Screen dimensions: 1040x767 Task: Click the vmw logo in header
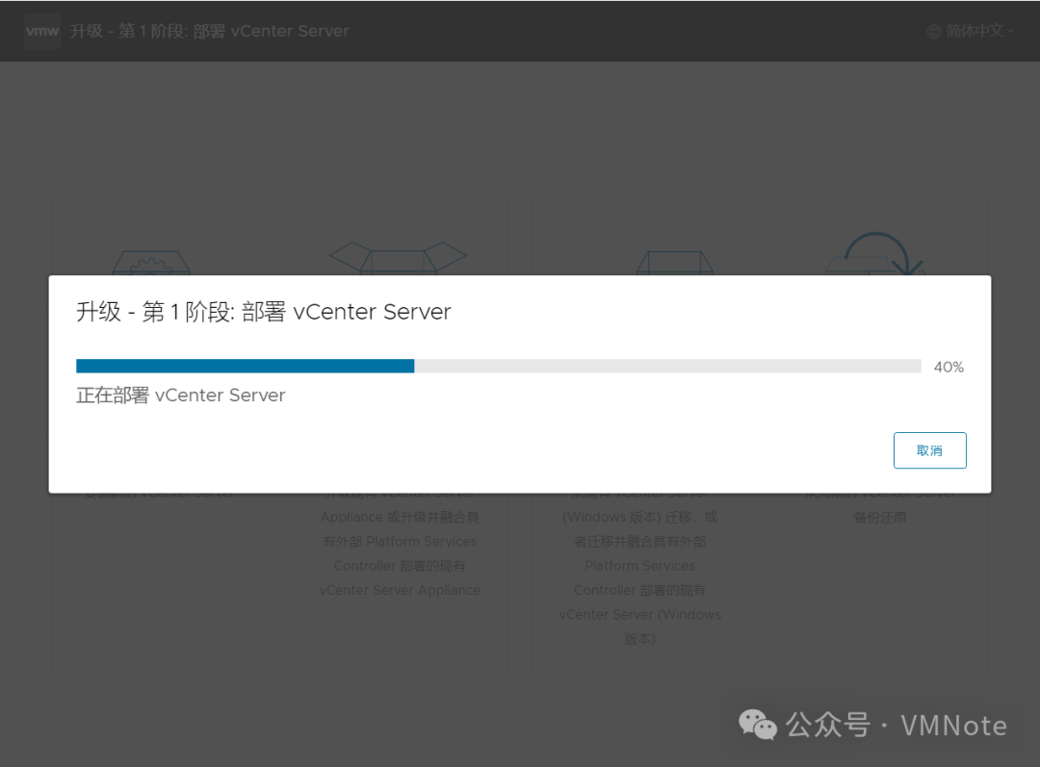tap(42, 31)
